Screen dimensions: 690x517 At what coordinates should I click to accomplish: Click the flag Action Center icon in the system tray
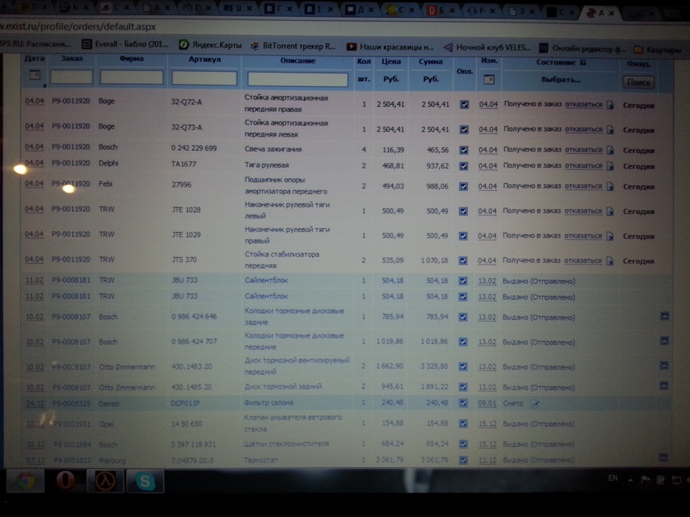645,480
